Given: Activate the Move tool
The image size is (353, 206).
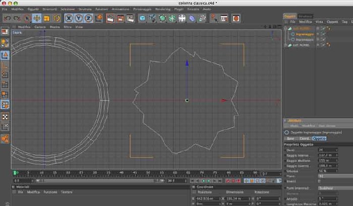Looking at the screenshot, I should [x=37, y=19].
